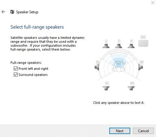Click the 'Surround speakers' label text
Viewport: 156px width, 137px height.
click(x=33, y=75)
